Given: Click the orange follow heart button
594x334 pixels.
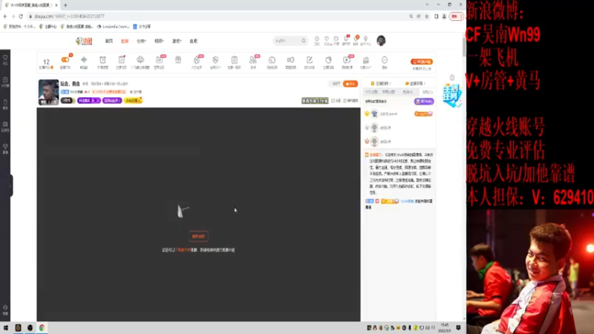Looking at the screenshot, I should [350, 84].
